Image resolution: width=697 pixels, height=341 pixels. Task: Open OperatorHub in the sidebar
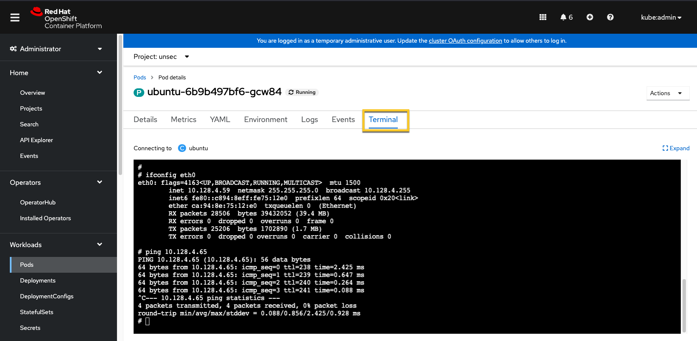coord(38,203)
